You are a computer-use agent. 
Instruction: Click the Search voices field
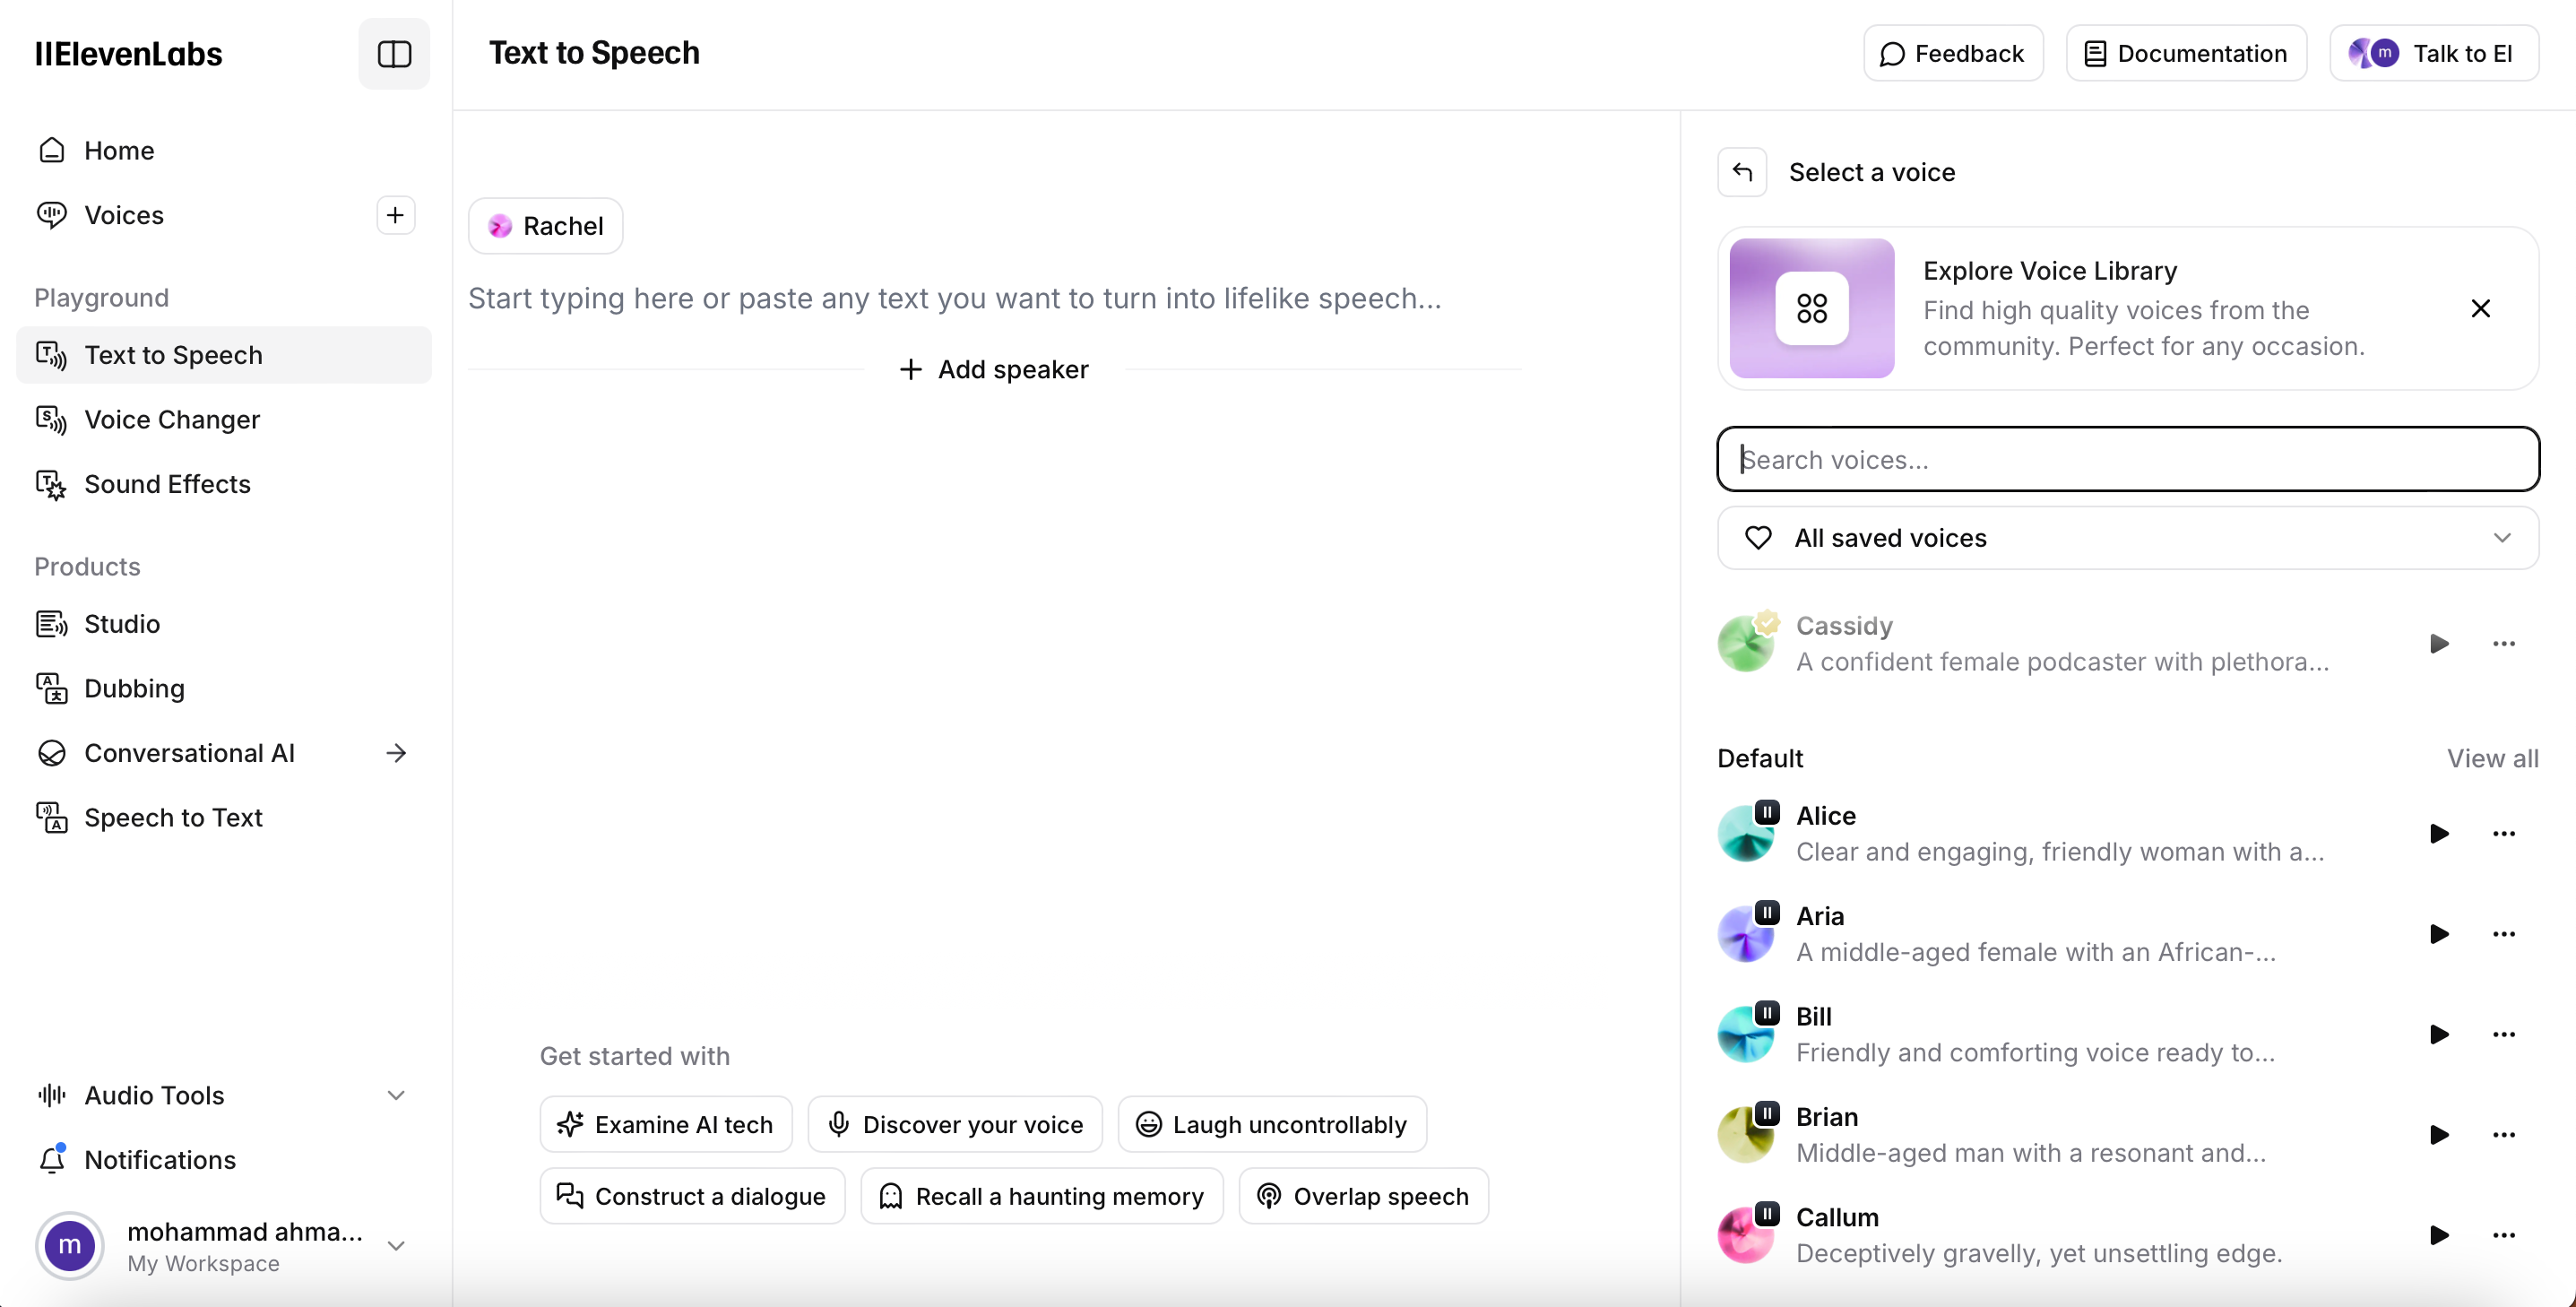click(x=2128, y=459)
